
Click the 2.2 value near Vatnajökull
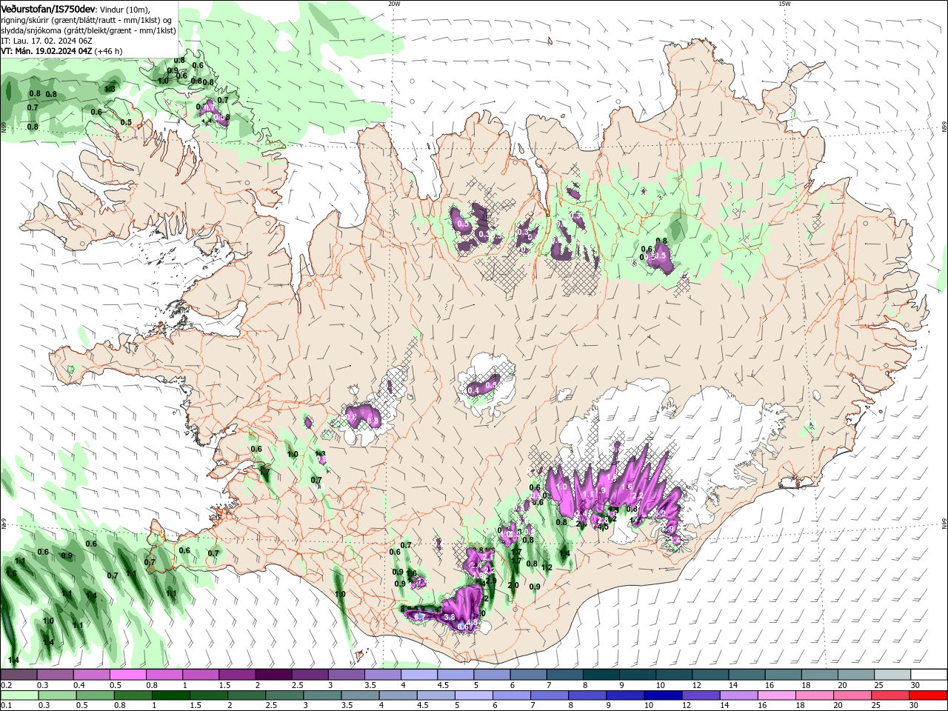[637, 495]
